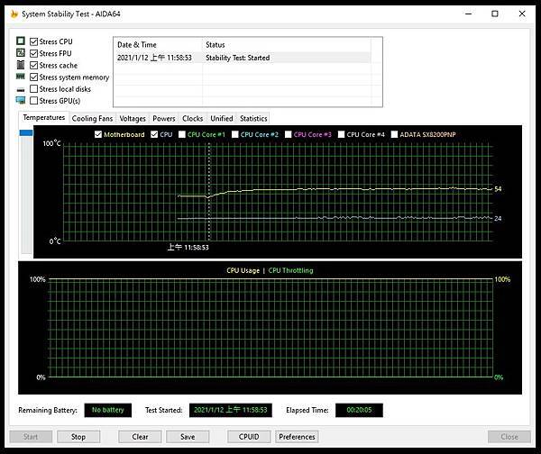The image size is (541, 454).
Task: Hide Motherboard temperature line from graph
Action: pos(99,134)
